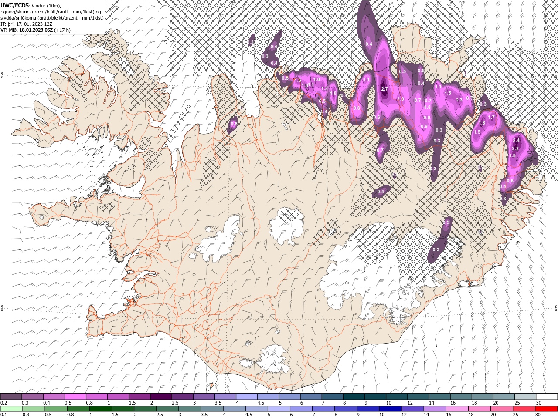This screenshot has width=558, height=418.
Task: Select the deep blue lower swatch labeled 10
Action: point(390,408)
